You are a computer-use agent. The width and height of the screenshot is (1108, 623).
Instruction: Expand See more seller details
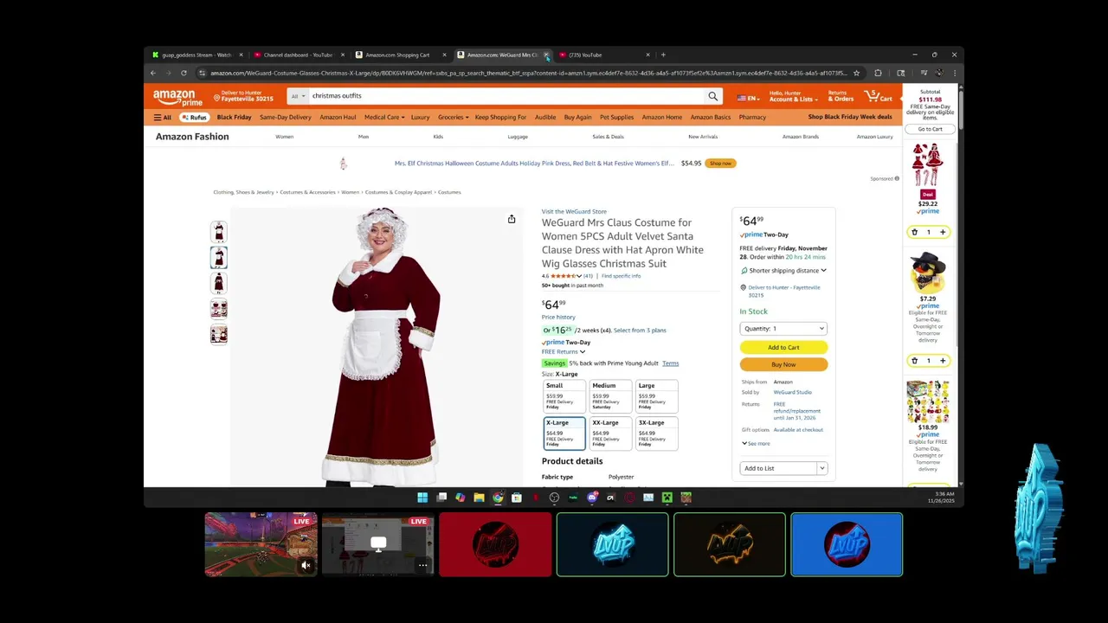756,444
